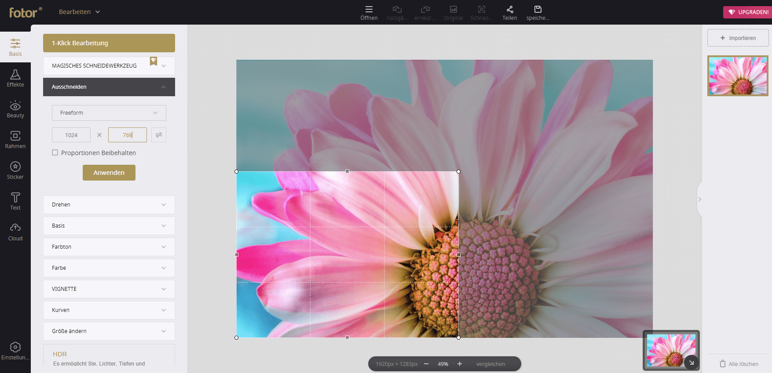Image resolution: width=772 pixels, height=373 pixels.
Task: Open the Basis sidebar tab
Action: coord(15,47)
